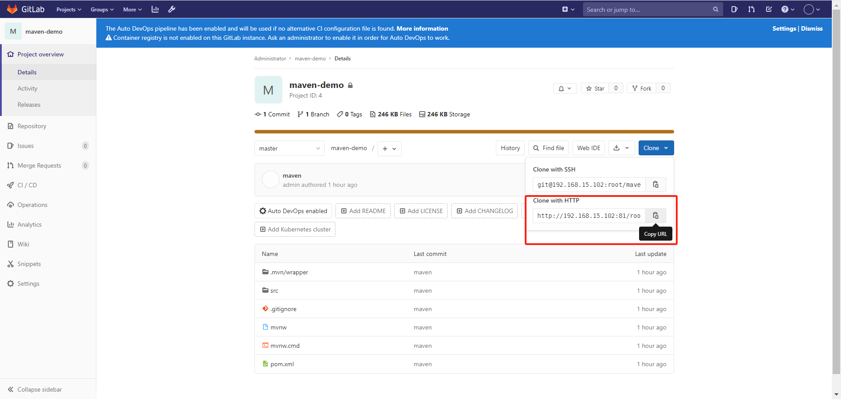Click the search magnifier icon

click(x=715, y=9)
